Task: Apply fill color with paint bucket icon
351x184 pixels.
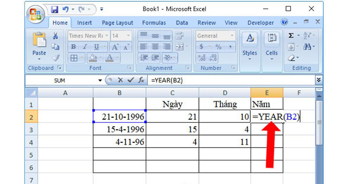Action: [x=93, y=58]
